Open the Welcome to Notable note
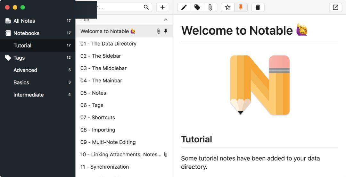The width and height of the screenshot is (346, 177). [x=124, y=31]
